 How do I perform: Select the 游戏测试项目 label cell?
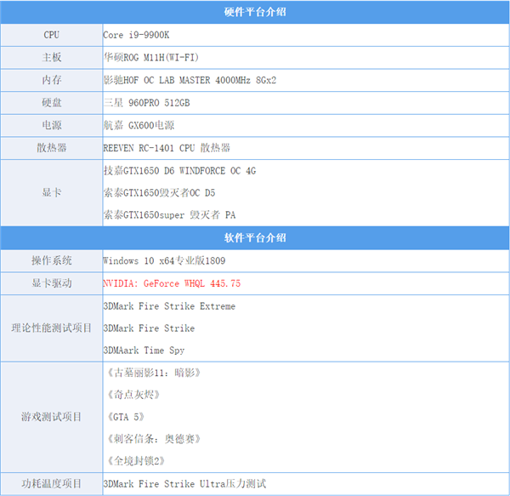pyautogui.click(x=51, y=417)
